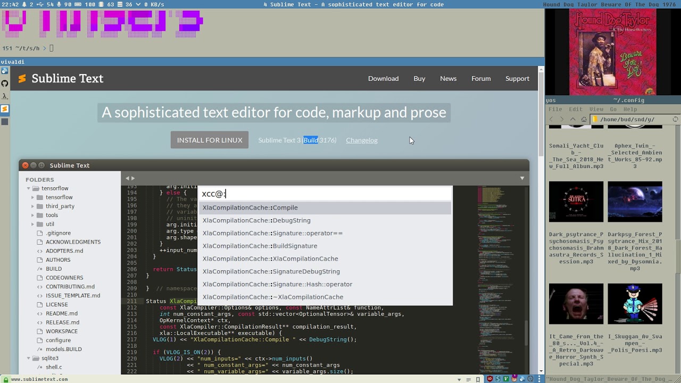Open I_Skuggan_Av_Svampen police thumbnail

(x=635, y=304)
